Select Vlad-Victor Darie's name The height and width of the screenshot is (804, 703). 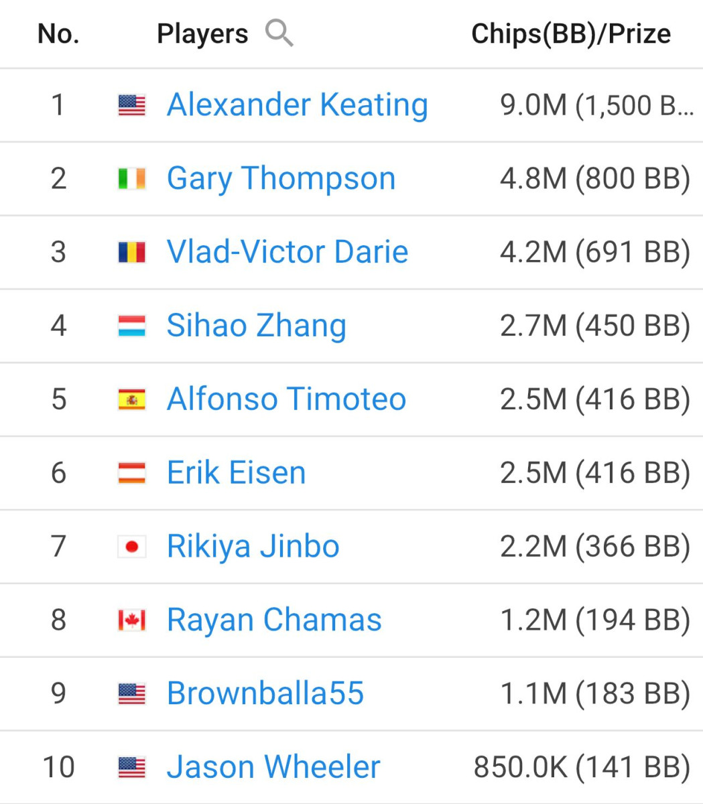click(287, 252)
